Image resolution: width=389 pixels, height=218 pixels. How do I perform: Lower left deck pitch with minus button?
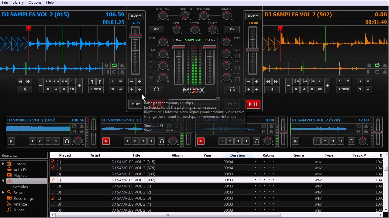[132, 81]
